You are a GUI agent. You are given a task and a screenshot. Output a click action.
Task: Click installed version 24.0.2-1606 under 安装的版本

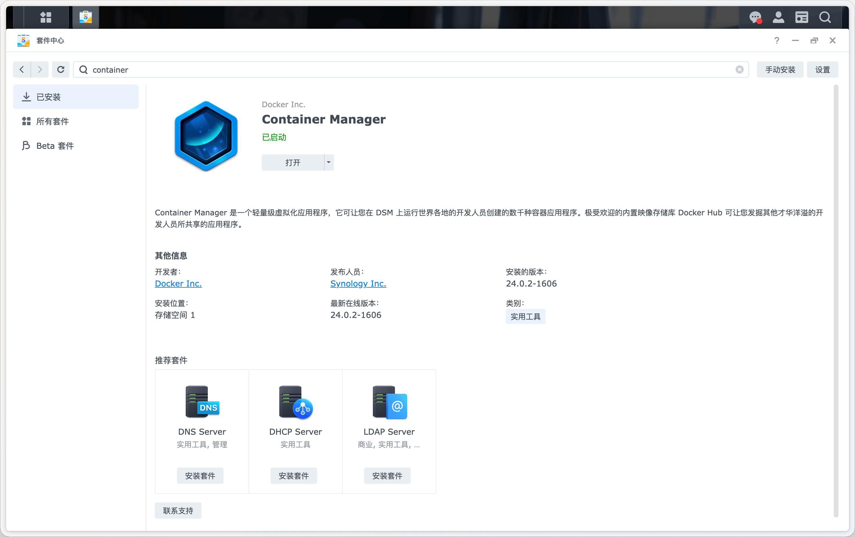[x=531, y=284]
